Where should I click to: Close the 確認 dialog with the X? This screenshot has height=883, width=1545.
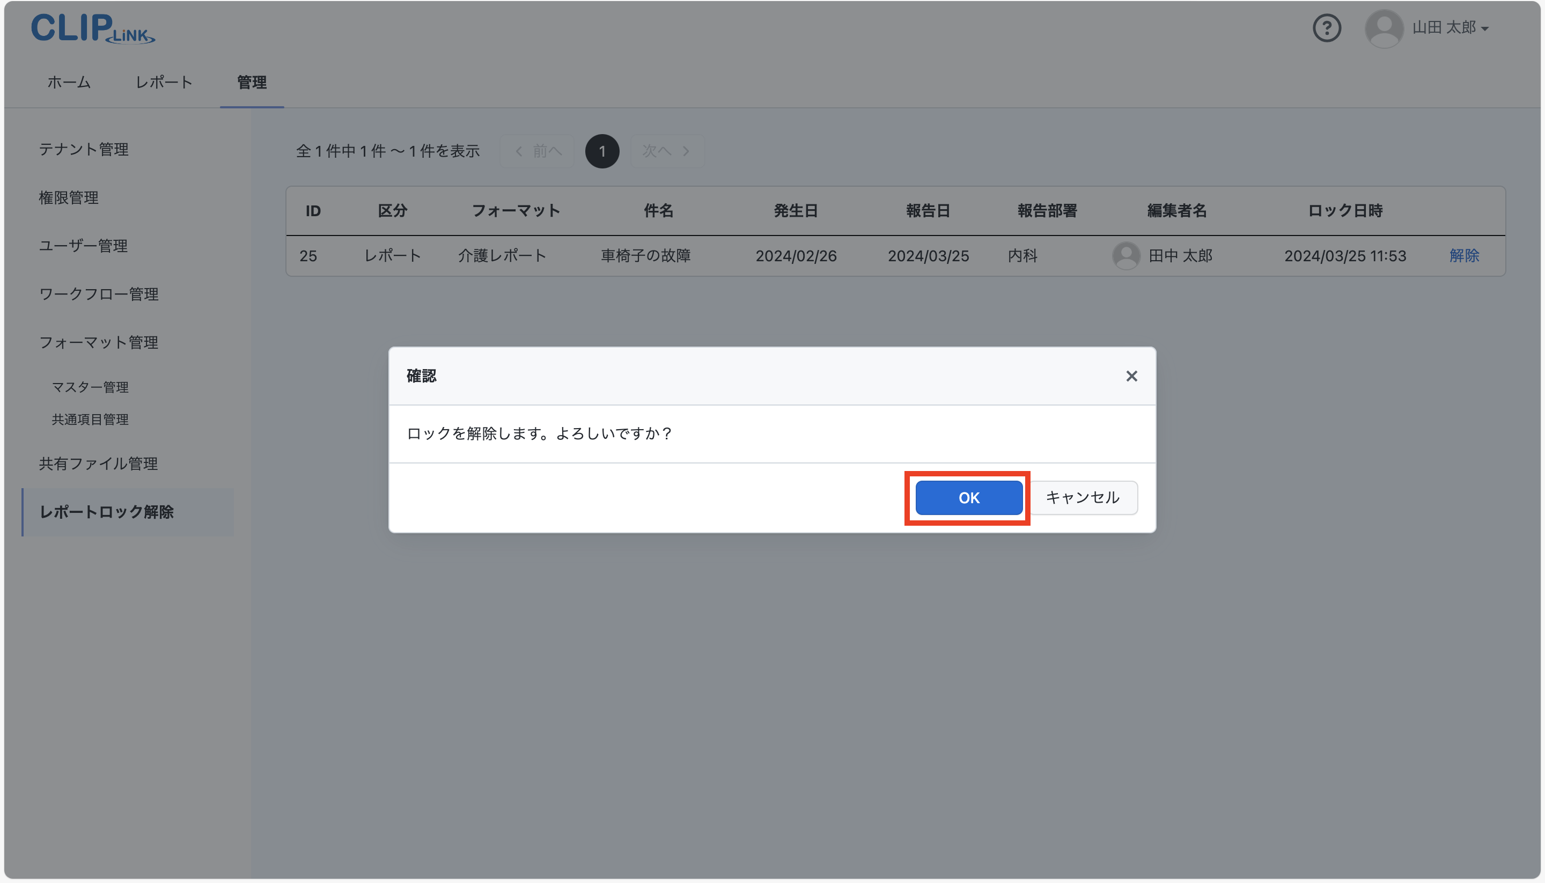(1131, 376)
